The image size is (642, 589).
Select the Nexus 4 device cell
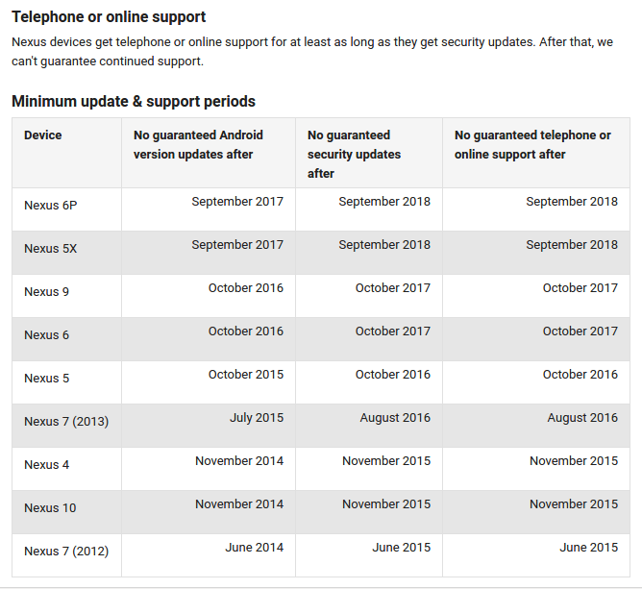click(x=46, y=465)
